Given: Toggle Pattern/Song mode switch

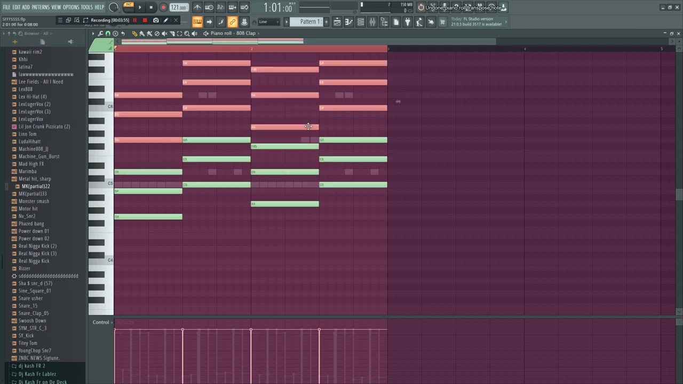Looking at the screenshot, I should pos(129,7).
